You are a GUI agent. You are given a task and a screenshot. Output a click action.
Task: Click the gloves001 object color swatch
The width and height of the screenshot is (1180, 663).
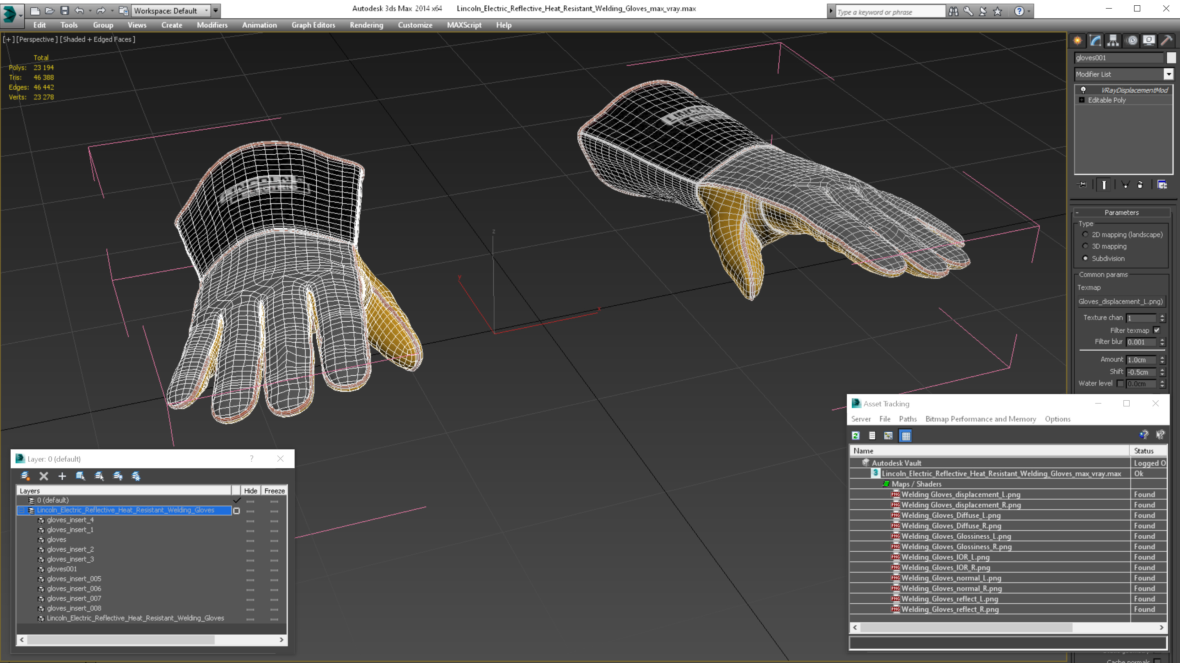coord(1171,58)
